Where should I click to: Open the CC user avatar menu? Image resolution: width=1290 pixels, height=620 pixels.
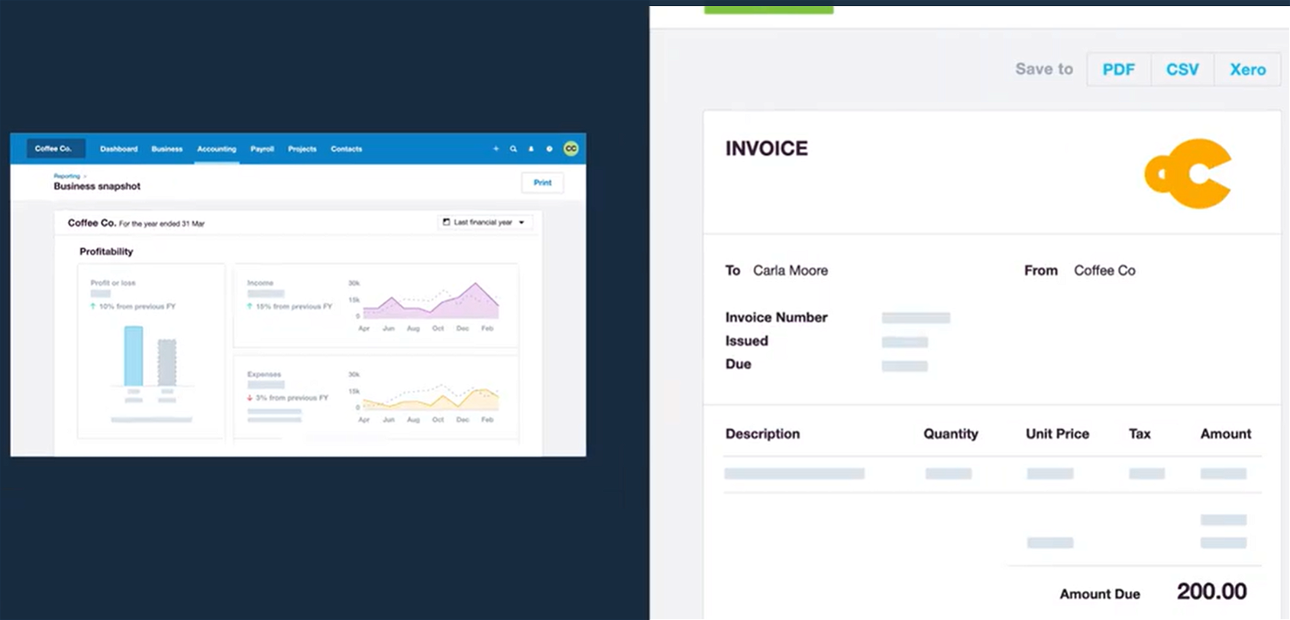tap(571, 149)
